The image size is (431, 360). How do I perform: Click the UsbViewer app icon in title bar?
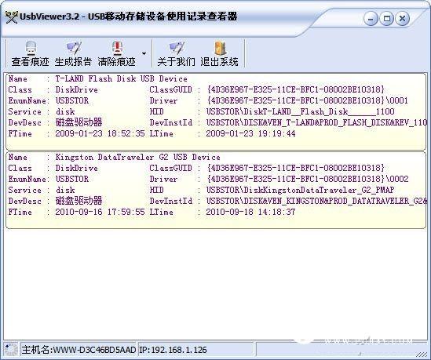tap(12, 17)
